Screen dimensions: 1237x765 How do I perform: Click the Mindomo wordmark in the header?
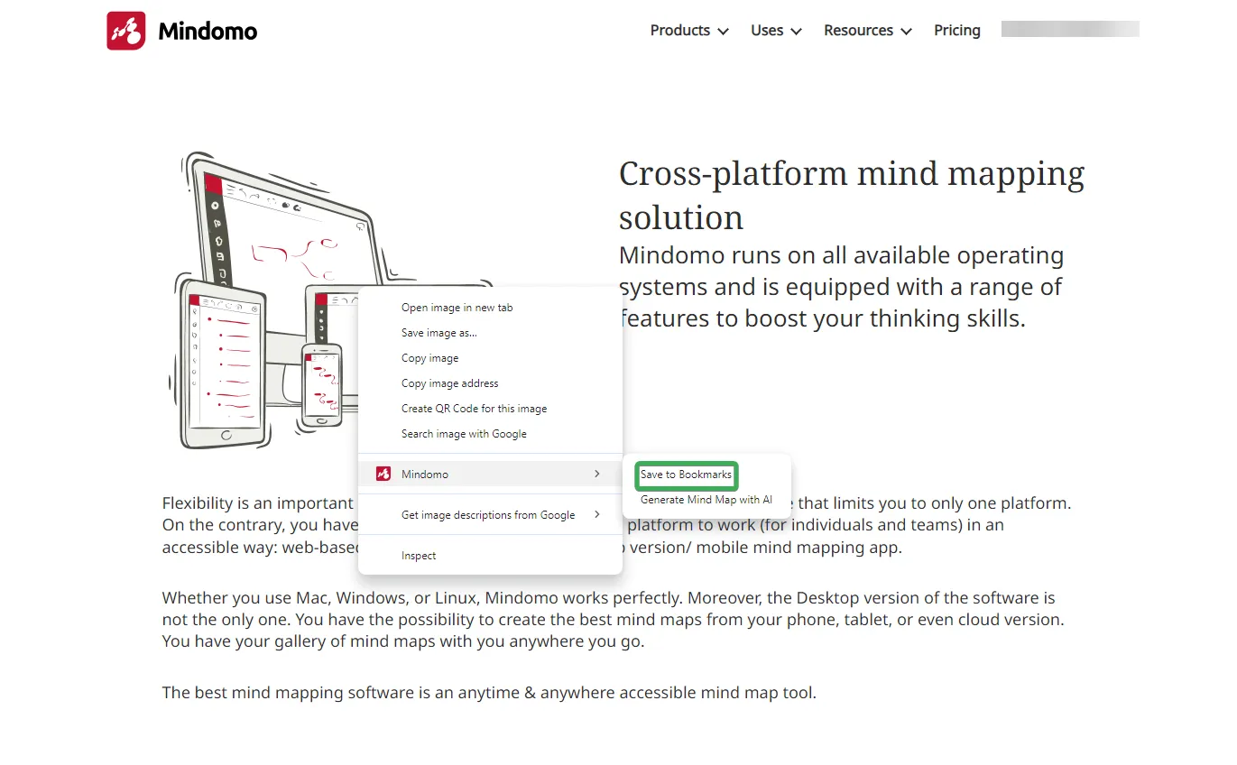[208, 32]
